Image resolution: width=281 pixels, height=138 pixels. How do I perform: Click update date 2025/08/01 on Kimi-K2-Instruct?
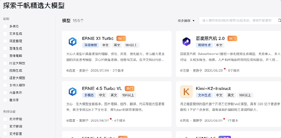(213, 121)
